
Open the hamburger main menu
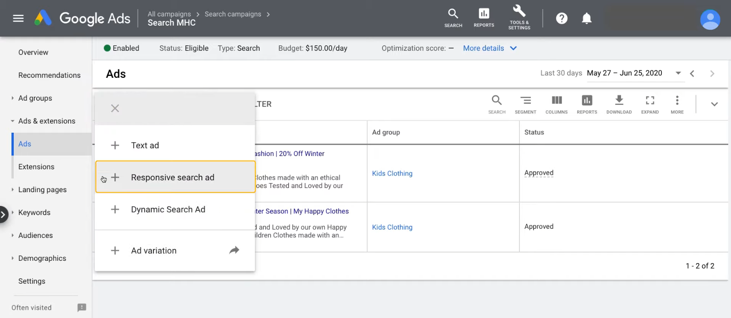[x=18, y=18]
